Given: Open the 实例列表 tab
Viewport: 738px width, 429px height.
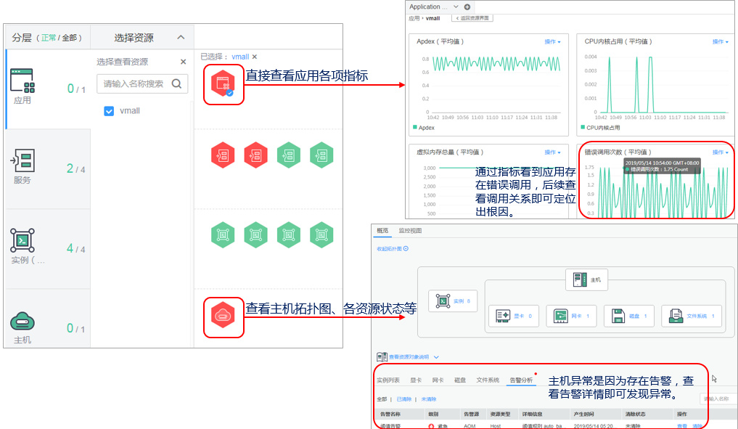Looking at the screenshot, I should point(388,380).
